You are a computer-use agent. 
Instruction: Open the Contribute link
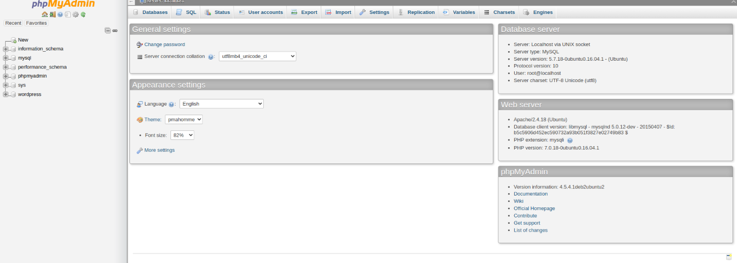tap(525, 216)
